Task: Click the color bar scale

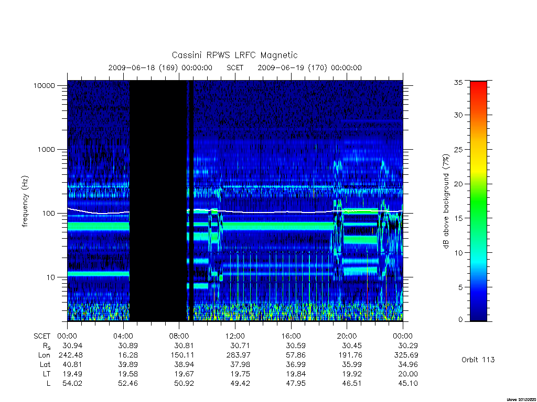Action: pos(478,201)
